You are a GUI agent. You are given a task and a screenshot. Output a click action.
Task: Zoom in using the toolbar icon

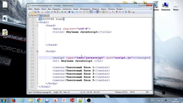tap(77, 12)
